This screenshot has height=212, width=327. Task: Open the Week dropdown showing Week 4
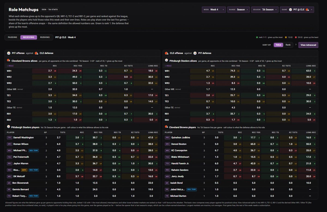pyautogui.click(x=214, y=10)
